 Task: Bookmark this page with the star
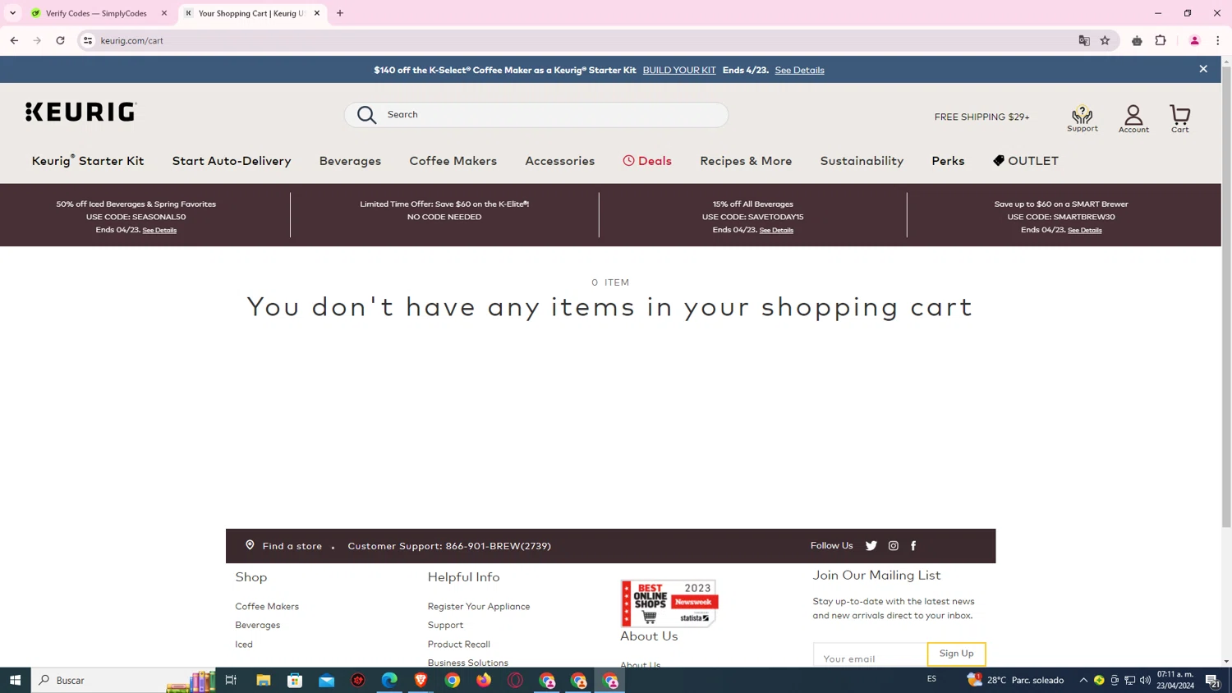tap(1105, 40)
